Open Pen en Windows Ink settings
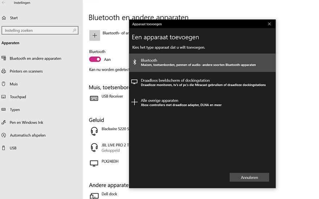 tap(26, 122)
